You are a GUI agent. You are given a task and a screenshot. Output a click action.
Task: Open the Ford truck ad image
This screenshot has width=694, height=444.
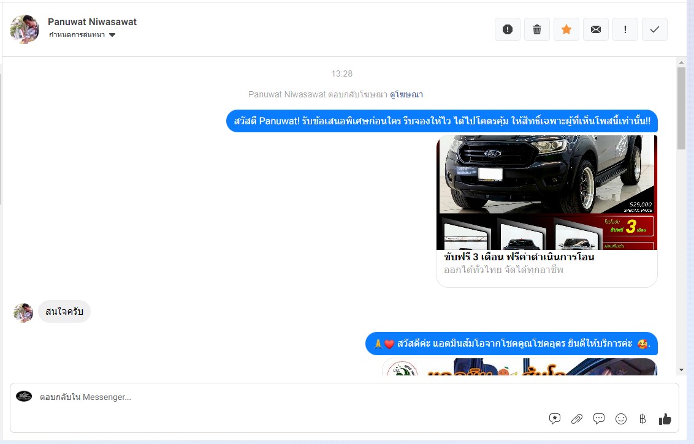tap(546, 192)
